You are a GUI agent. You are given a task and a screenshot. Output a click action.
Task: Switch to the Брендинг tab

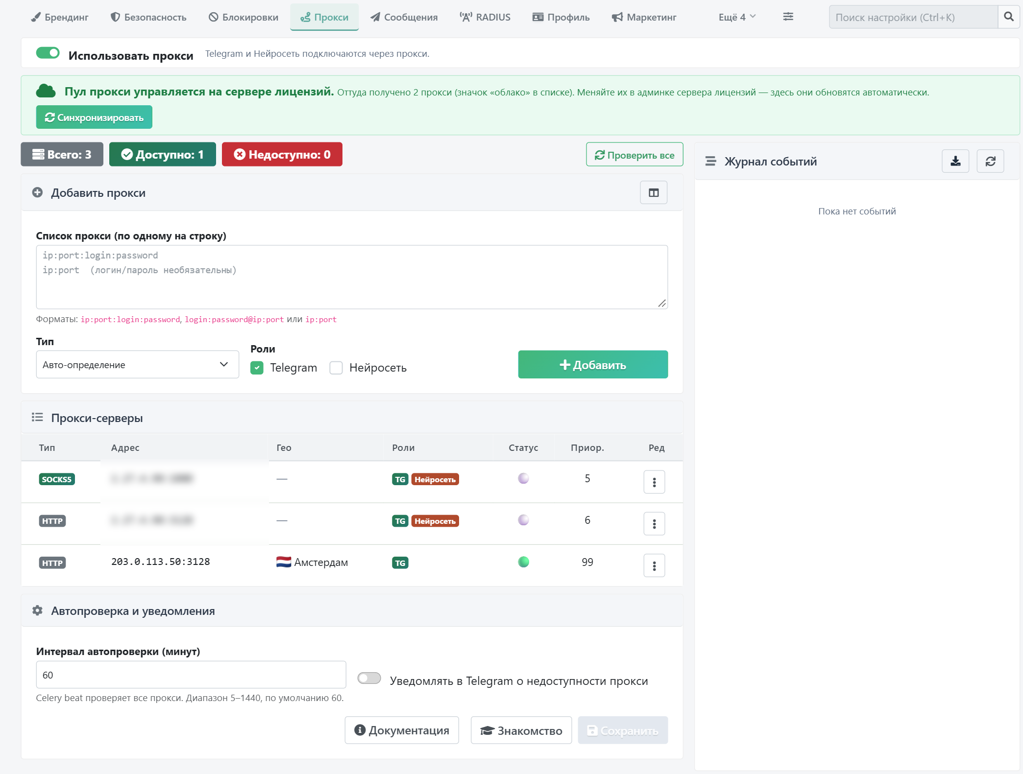pos(60,17)
